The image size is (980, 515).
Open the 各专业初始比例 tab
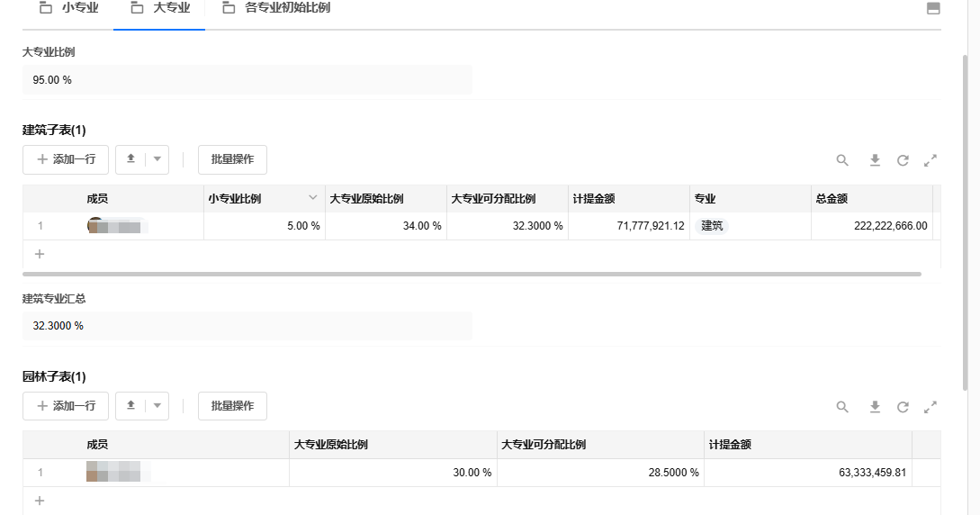click(276, 8)
